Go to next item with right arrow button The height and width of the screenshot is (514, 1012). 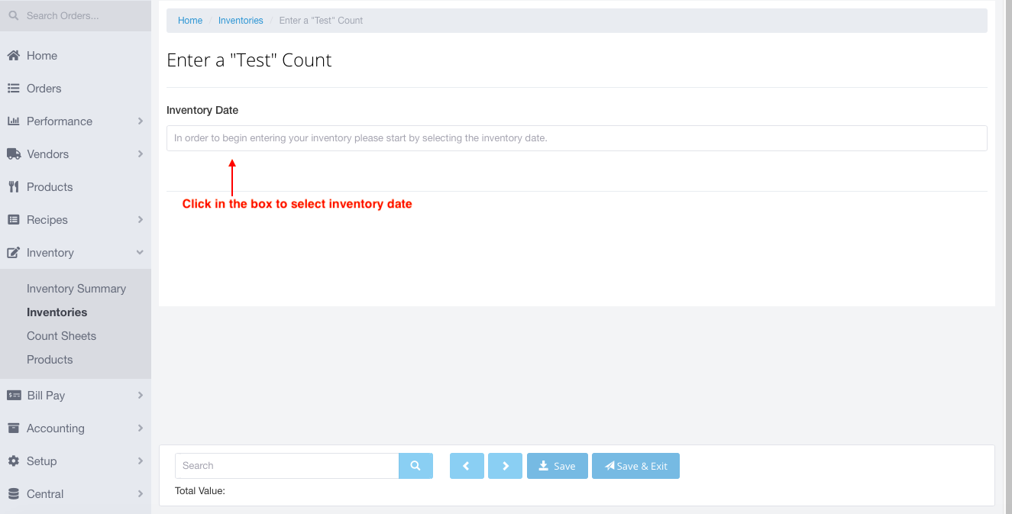(x=505, y=466)
